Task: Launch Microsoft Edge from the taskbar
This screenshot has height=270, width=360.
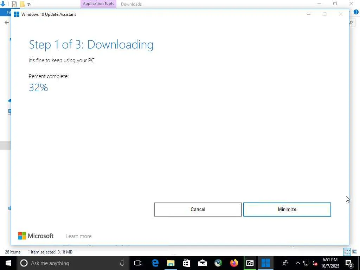Action: coord(155,263)
